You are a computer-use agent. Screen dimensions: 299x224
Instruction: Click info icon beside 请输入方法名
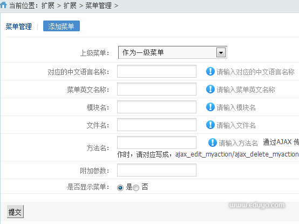coord(213,142)
